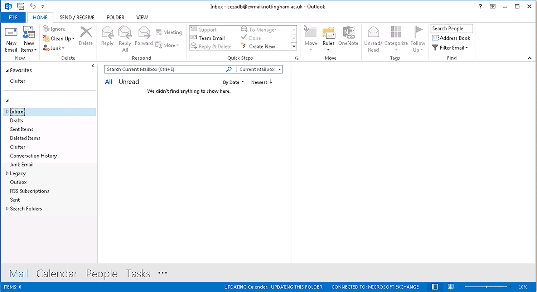Viewport: 537px width, 292px height.
Task: Click the Search People input field
Action: pyautogui.click(x=451, y=29)
